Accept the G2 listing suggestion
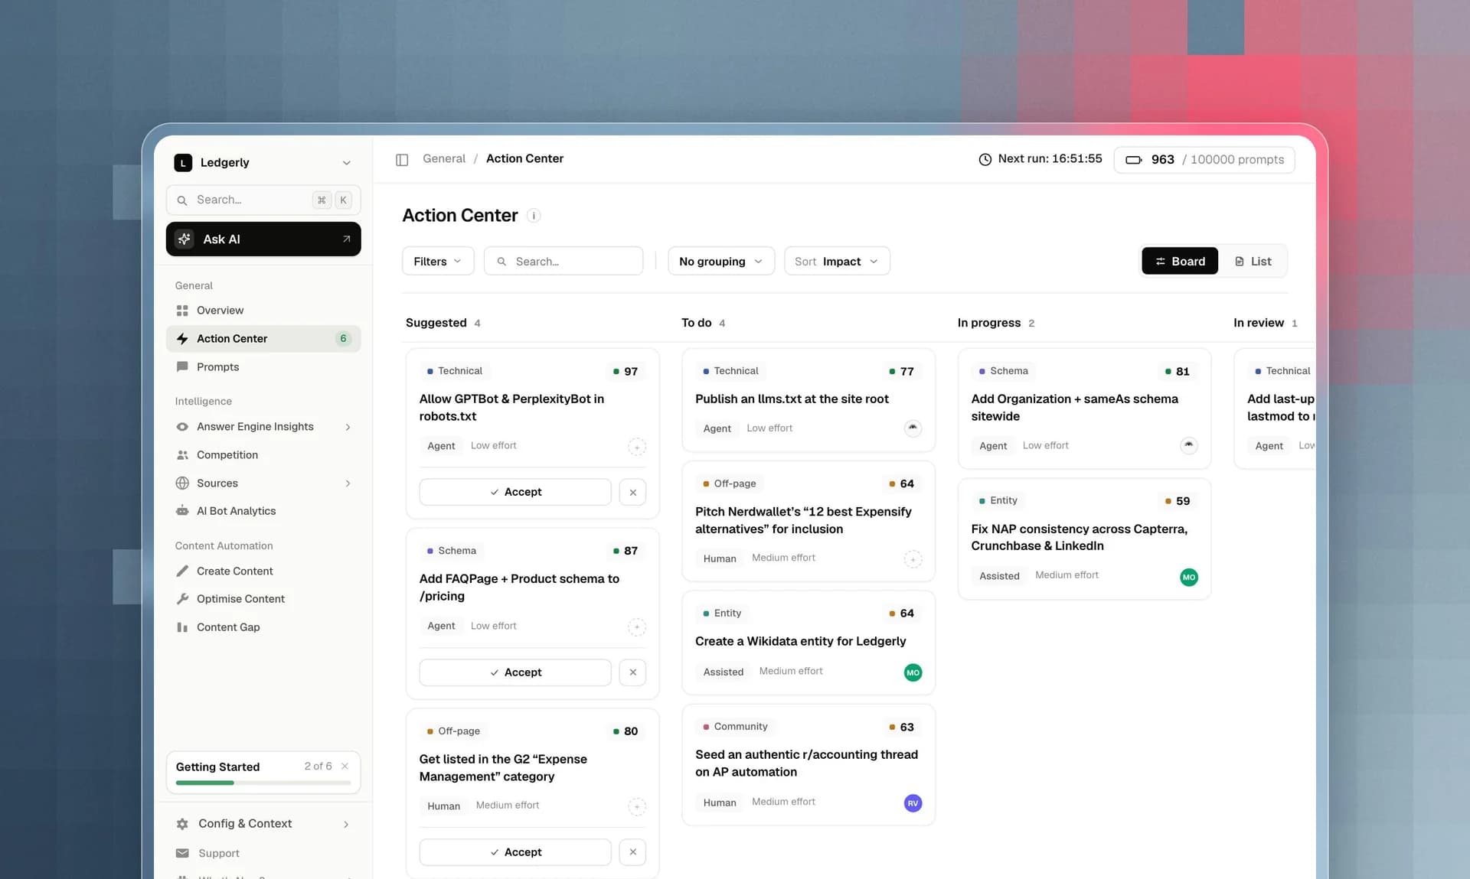The width and height of the screenshot is (1470, 879). [515, 852]
